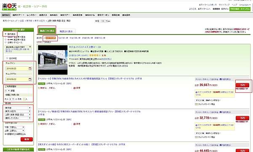This screenshot has width=253, height=152.
Task: Select 国内旅行 in the navigation bar
Action: [x=6, y=15]
